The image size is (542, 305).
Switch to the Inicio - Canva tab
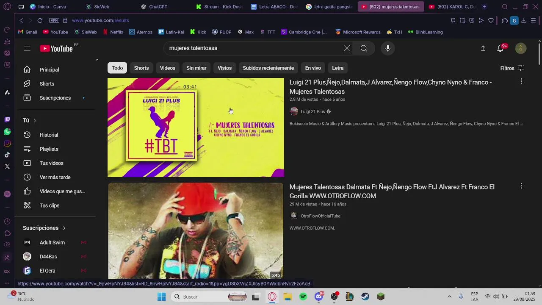click(52, 7)
